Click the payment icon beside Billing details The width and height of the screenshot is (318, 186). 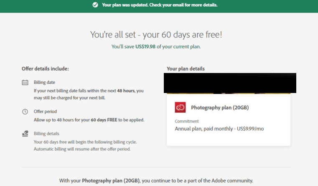click(x=25, y=134)
